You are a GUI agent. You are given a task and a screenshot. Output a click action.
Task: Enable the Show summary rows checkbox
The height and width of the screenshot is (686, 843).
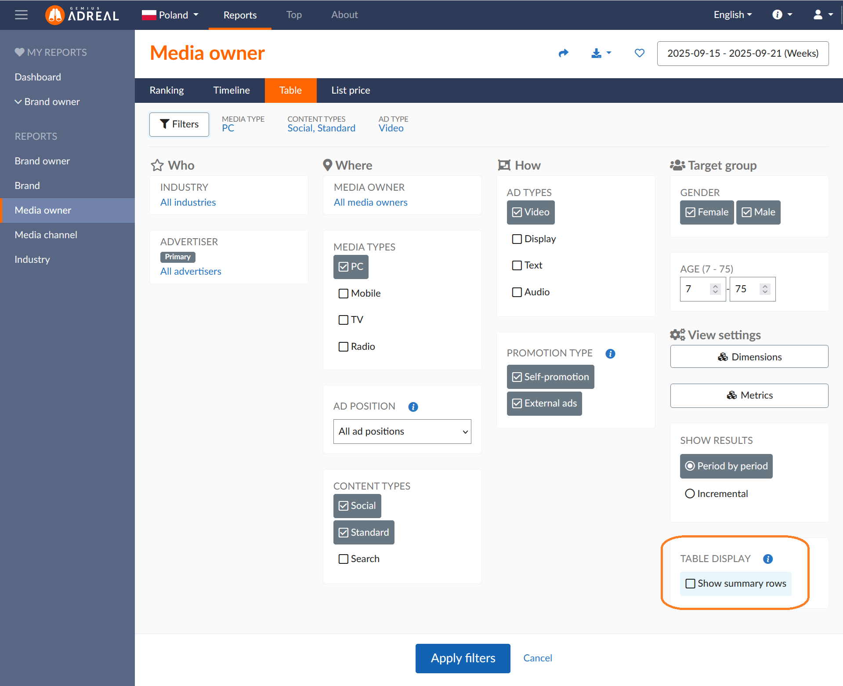coord(691,584)
